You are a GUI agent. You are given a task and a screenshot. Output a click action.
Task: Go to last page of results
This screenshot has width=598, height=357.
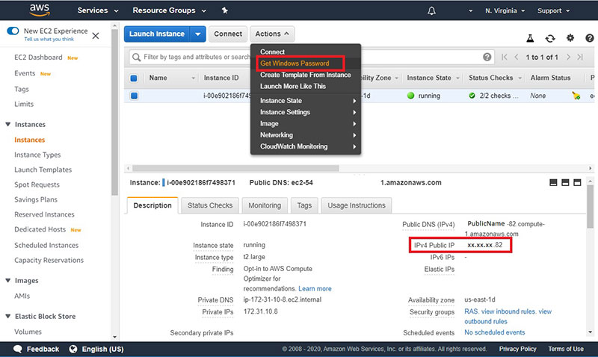tap(580, 58)
